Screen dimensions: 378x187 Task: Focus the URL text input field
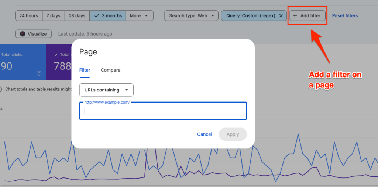163,111
